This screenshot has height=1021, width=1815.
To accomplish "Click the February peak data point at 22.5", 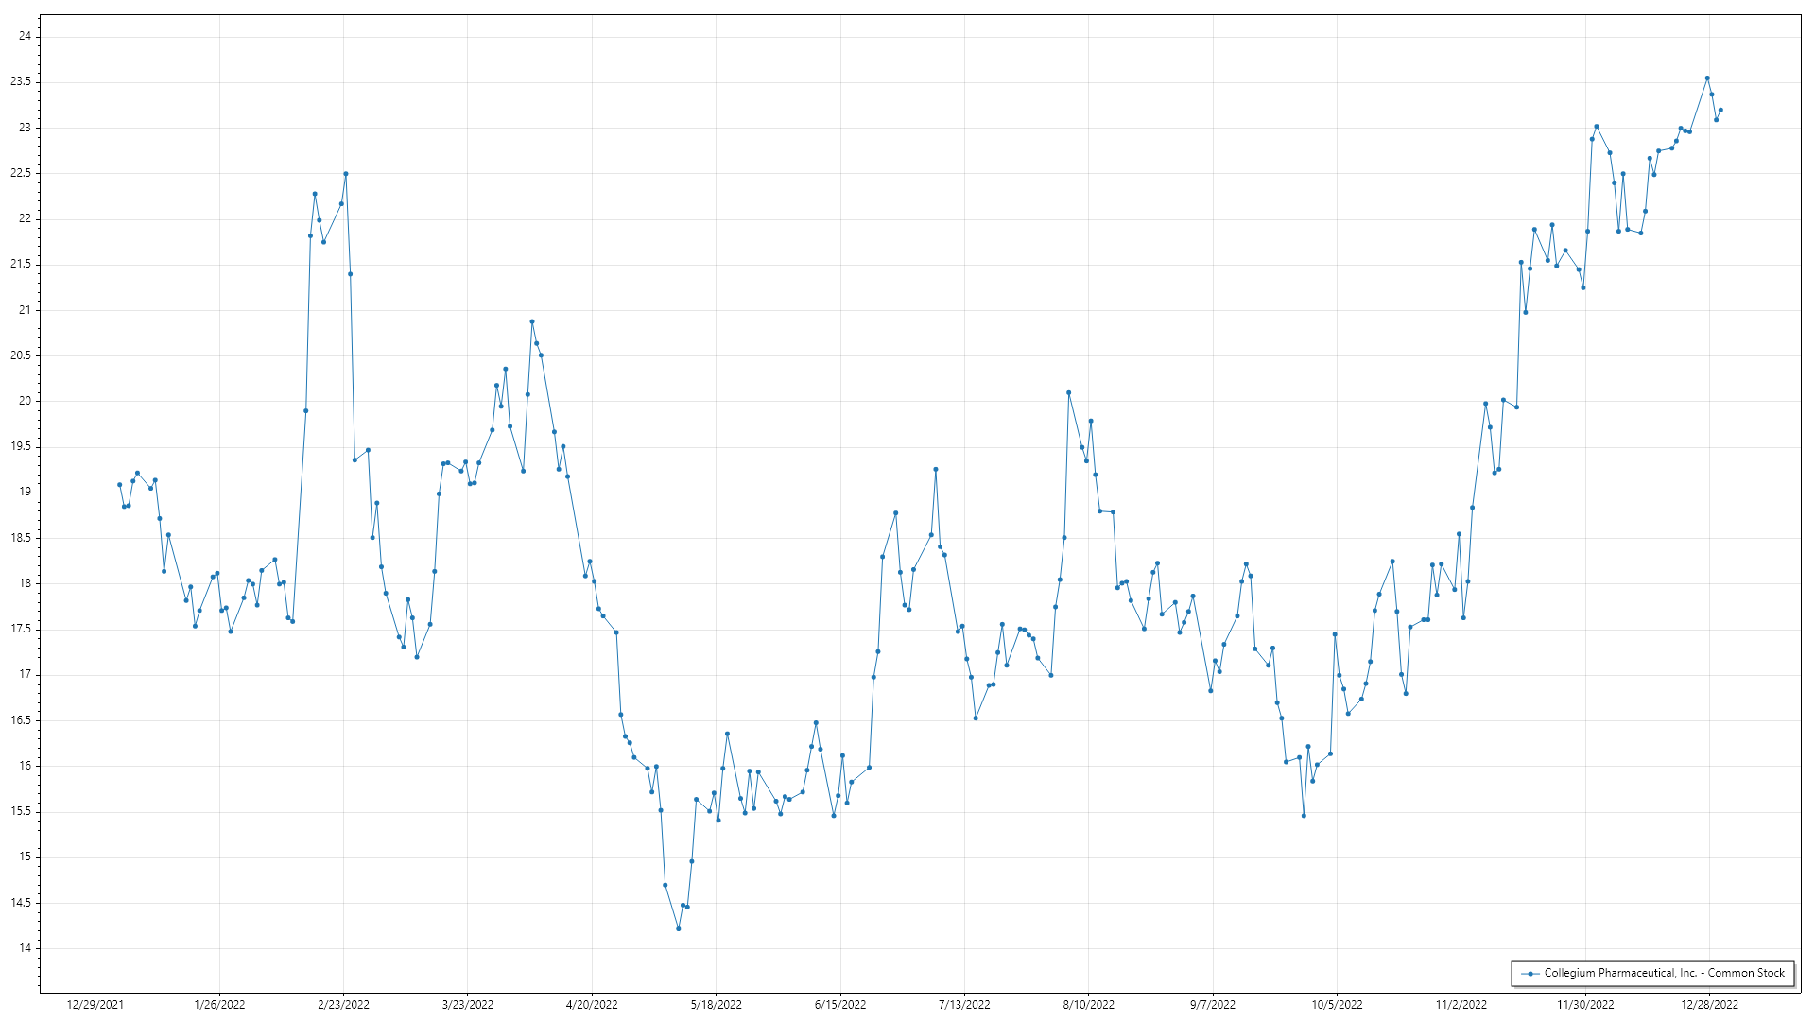I will click(346, 174).
